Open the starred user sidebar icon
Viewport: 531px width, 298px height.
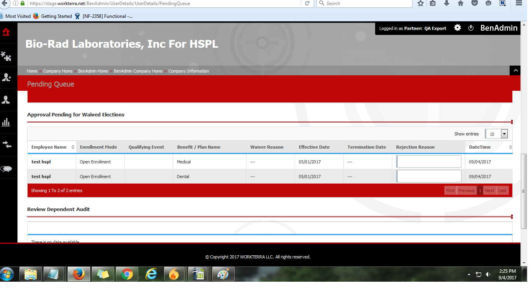(x=6, y=78)
